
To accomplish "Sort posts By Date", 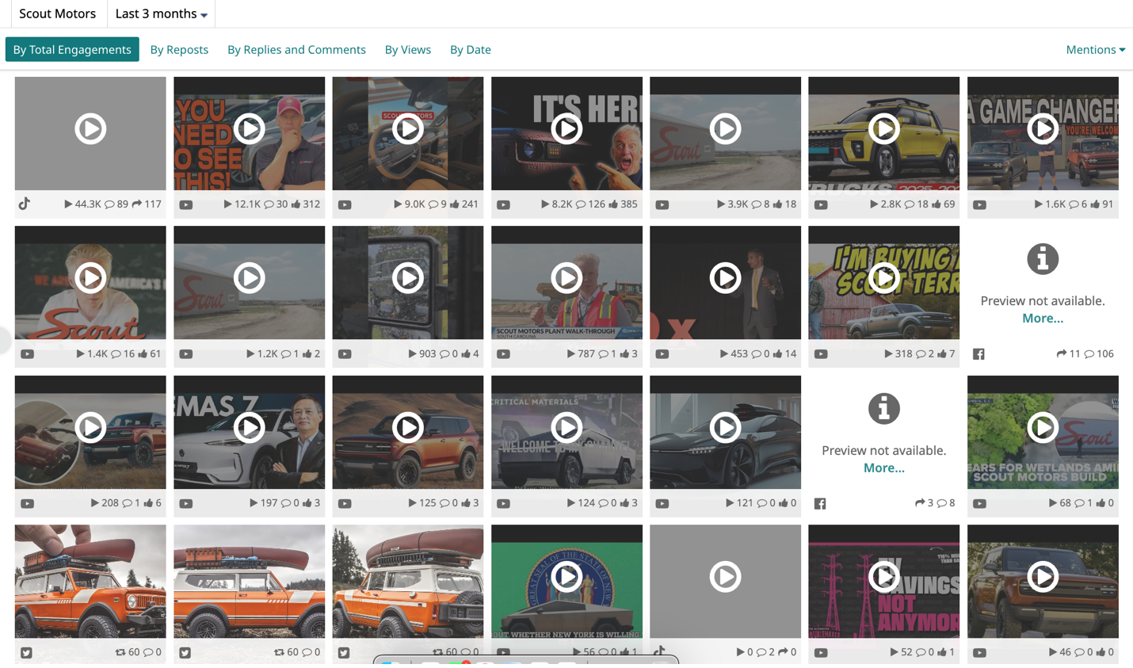I will click(x=471, y=49).
